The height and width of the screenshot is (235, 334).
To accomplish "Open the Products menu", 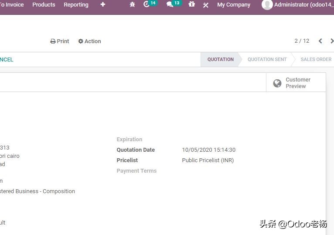I will pyautogui.click(x=44, y=4).
